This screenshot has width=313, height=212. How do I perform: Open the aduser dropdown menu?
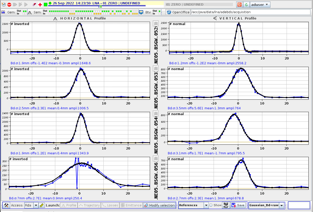[x=260, y=5]
